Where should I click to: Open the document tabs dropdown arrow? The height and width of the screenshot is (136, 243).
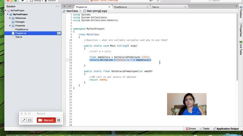(x=236, y=6)
